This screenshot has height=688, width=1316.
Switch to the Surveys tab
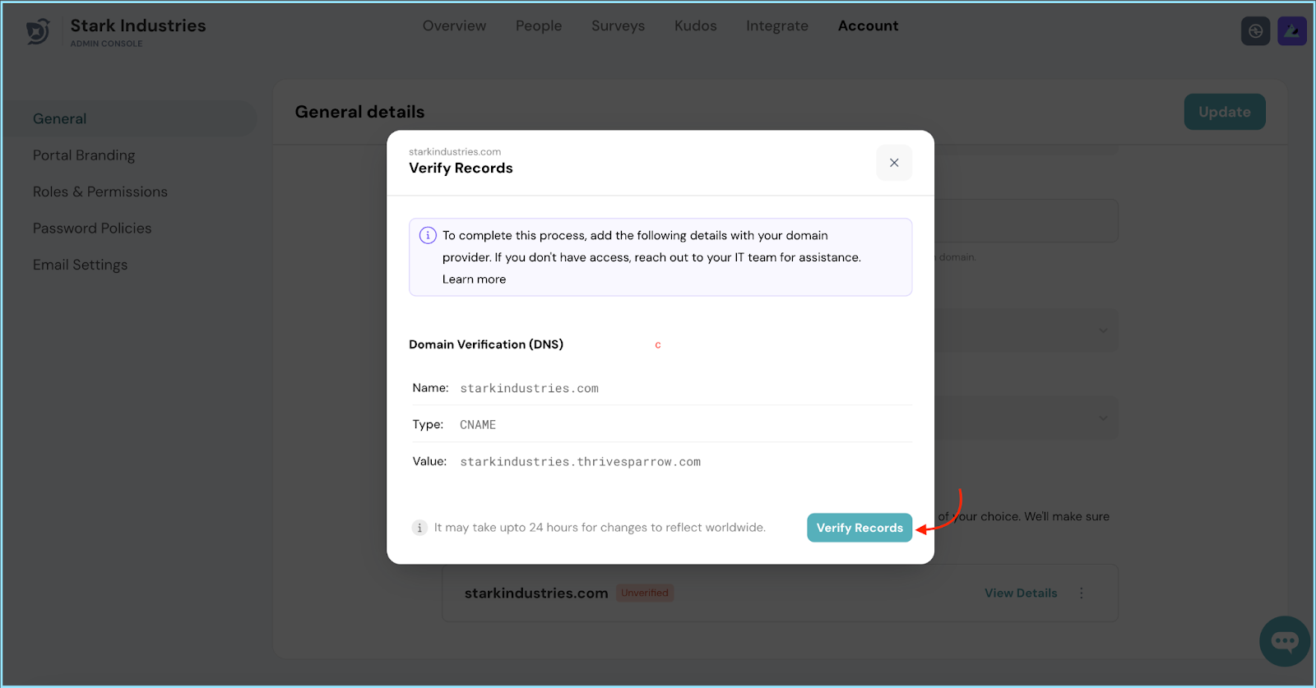coord(618,25)
